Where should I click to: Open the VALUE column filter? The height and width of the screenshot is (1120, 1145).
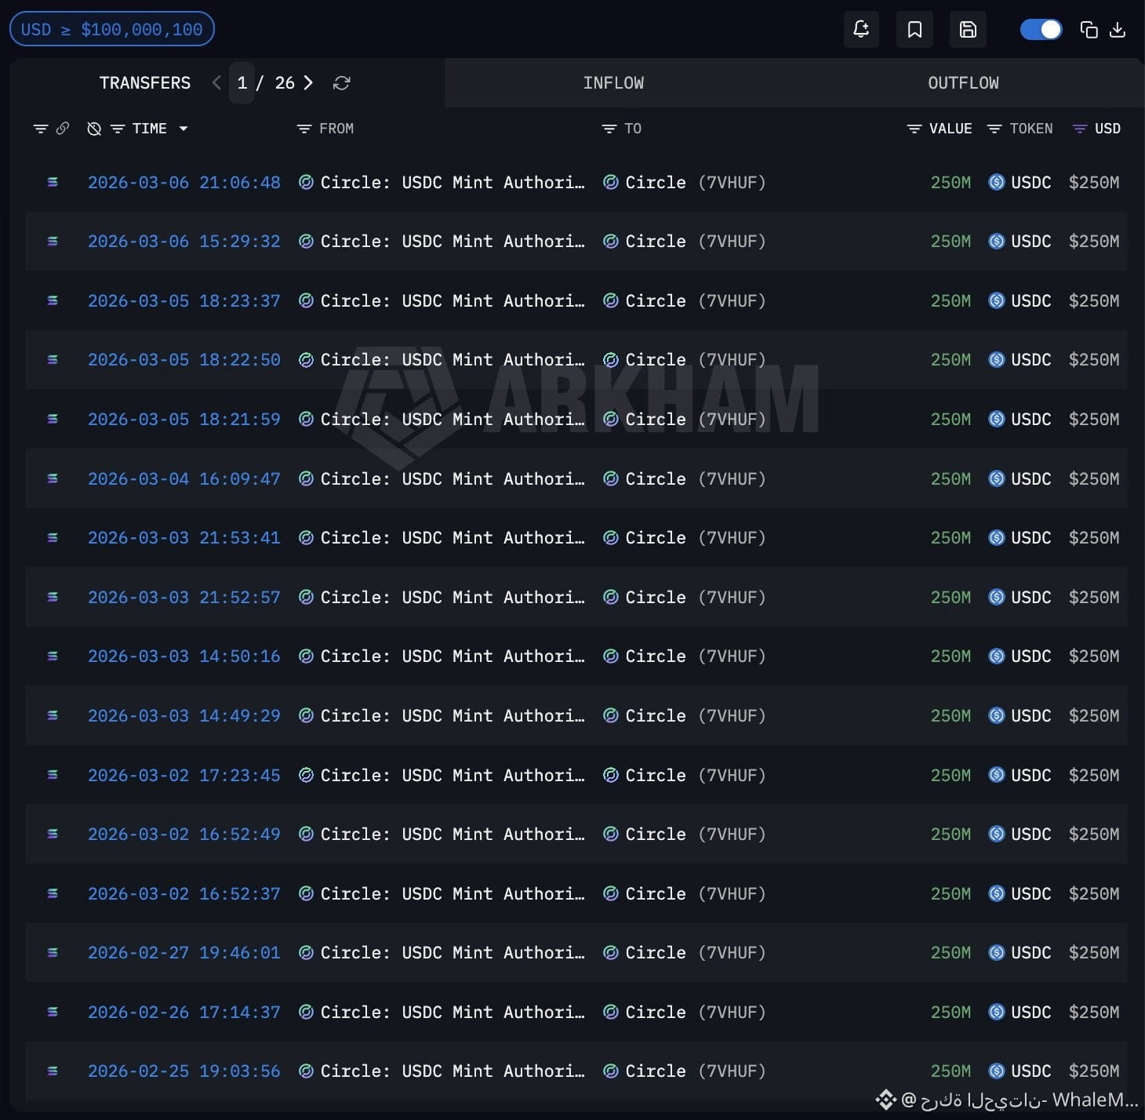coord(914,129)
